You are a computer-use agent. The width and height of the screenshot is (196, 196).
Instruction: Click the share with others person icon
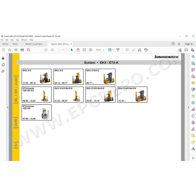tap(193, 50)
